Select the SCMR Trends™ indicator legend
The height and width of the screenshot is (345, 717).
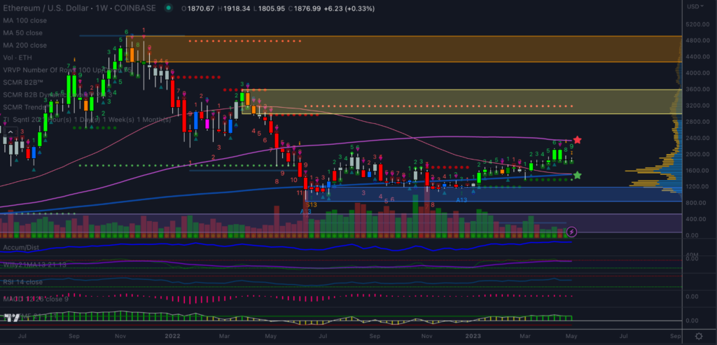point(28,107)
